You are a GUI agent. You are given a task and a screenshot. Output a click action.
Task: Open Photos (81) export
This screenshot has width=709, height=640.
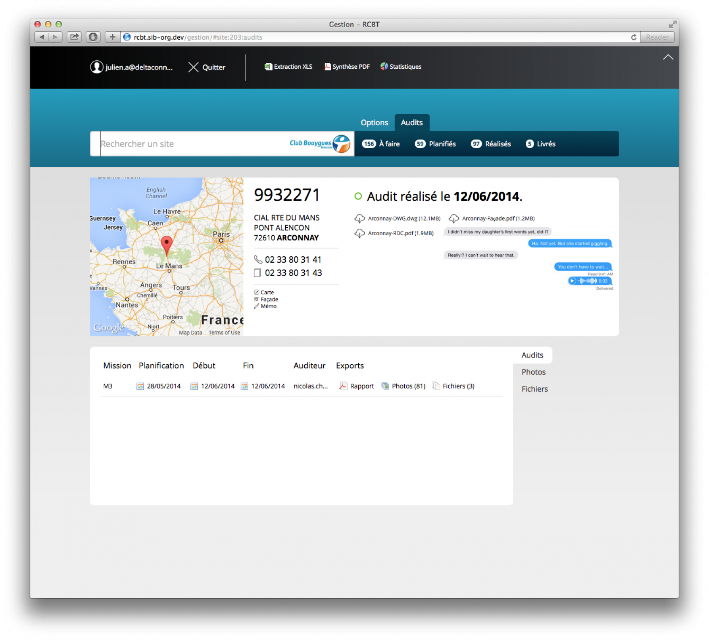403,386
